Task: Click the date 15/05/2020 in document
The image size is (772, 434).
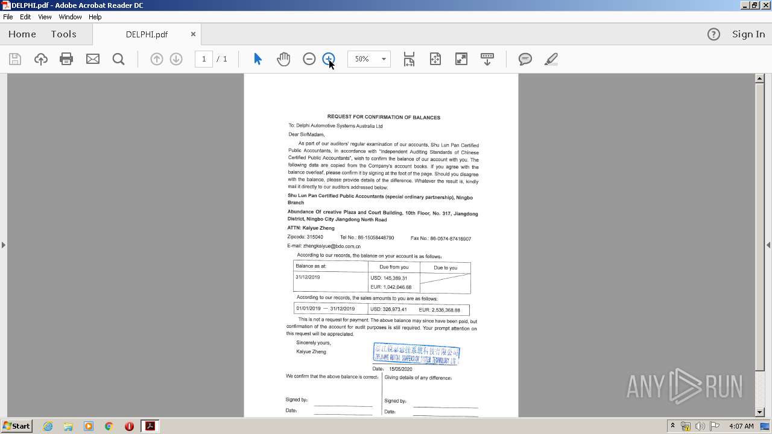Action: click(x=400, y=369)
